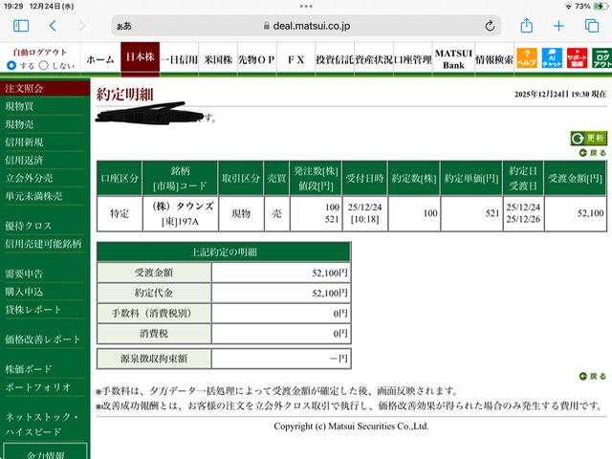Show the tab overview icon
The height and width of the screenshot is (459, 612).
pos(592,26)
